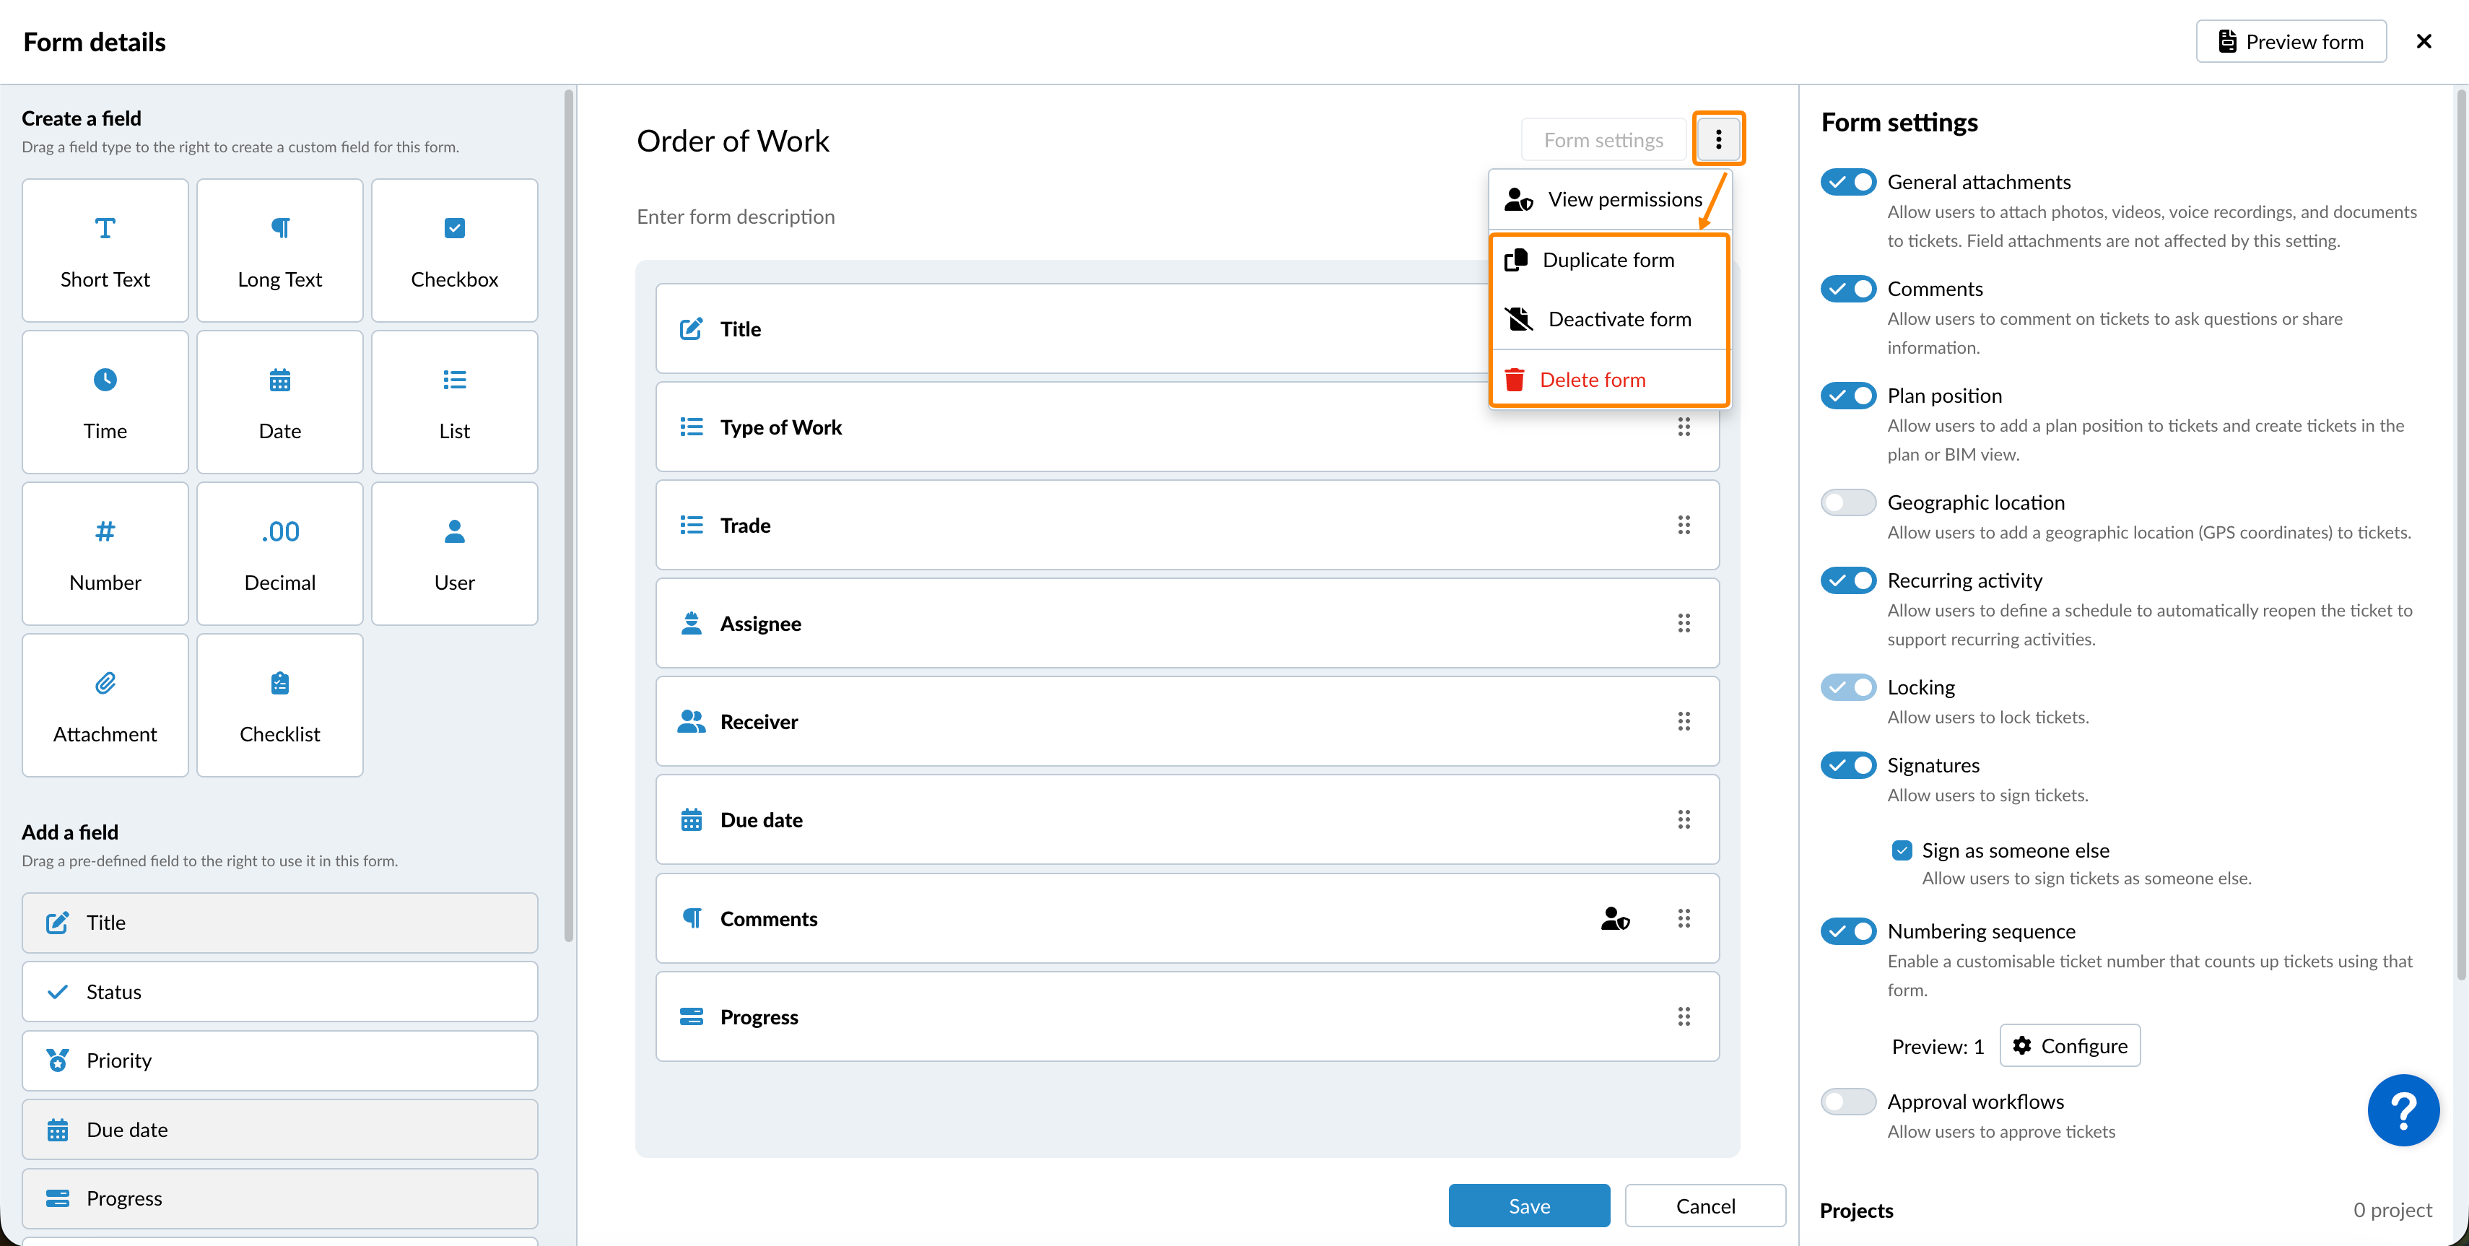Image resolution: width=2469 pixels, height=1246 pixels.
Task: Open the blue help question mark button
Action: point(2403,1110)
